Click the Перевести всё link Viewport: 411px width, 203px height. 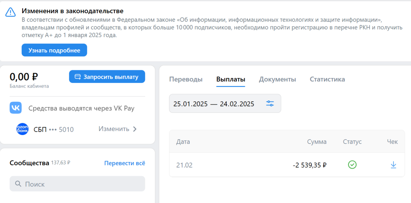pyautogui.click(x=124, y=163)
